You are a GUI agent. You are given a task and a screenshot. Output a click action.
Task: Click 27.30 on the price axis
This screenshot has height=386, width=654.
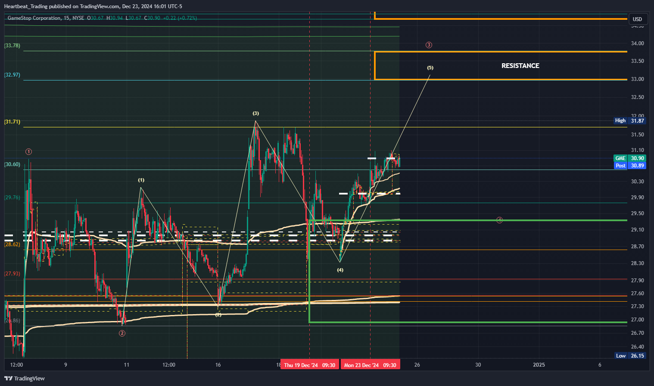pyautogui.click(x=637, y=306)
